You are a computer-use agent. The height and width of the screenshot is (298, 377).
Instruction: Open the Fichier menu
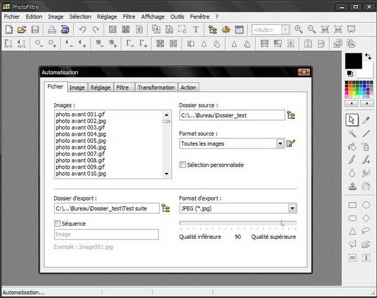point(12,16)
